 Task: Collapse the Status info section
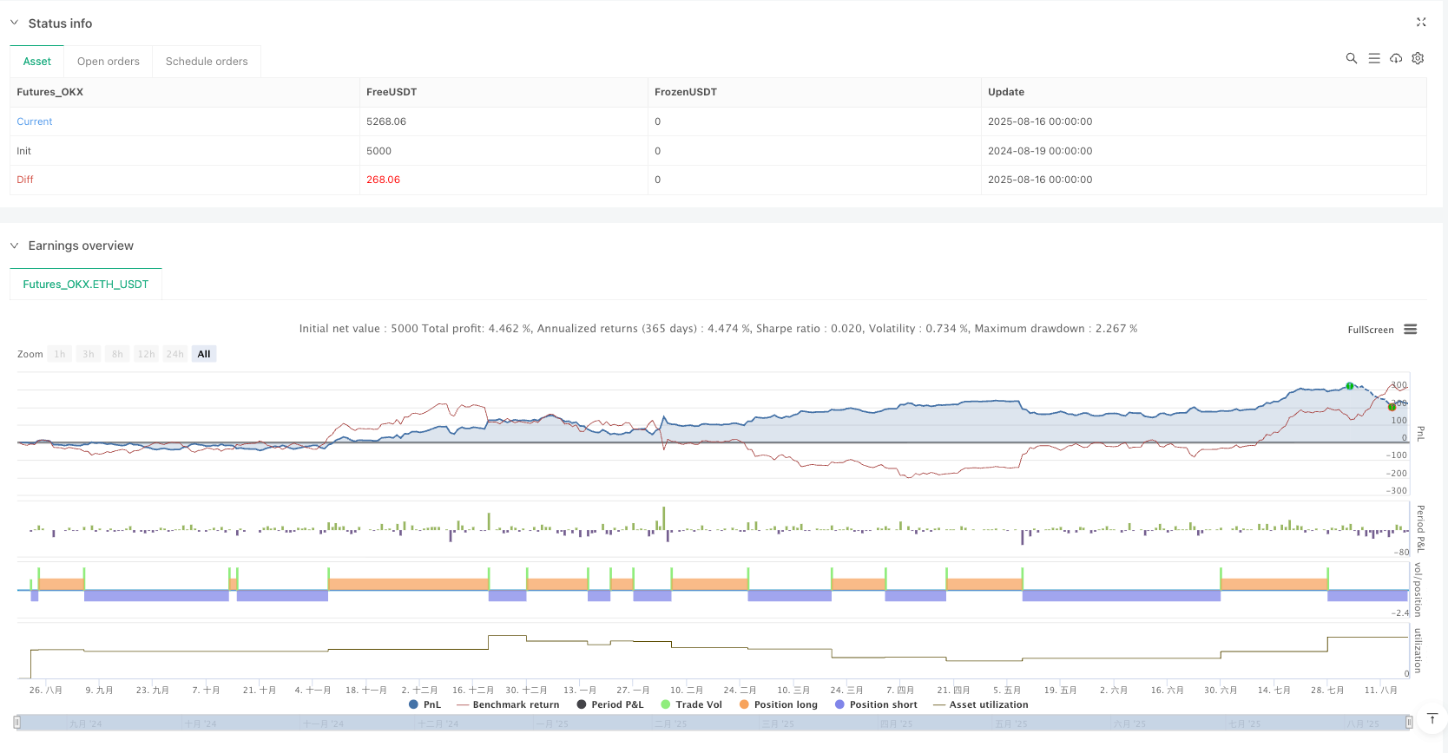tap(15, 23)
